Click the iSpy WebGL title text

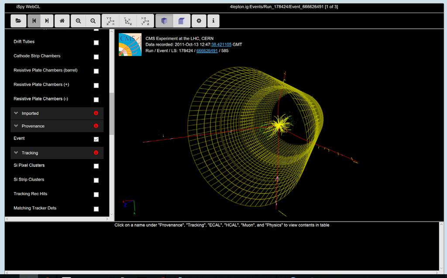pos(28,7)
